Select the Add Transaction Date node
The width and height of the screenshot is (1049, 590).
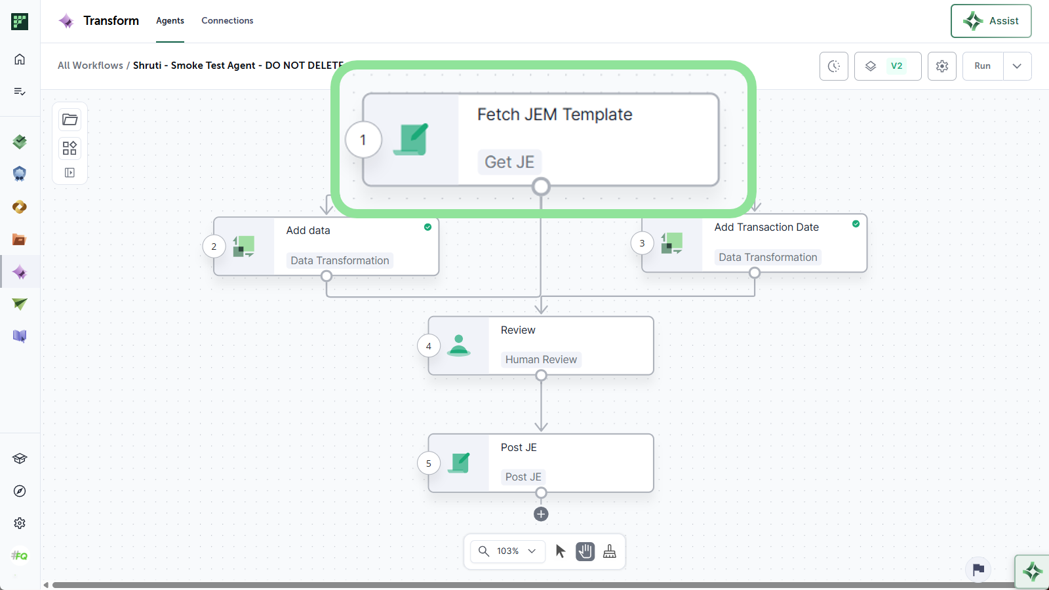tap(755, 243)
